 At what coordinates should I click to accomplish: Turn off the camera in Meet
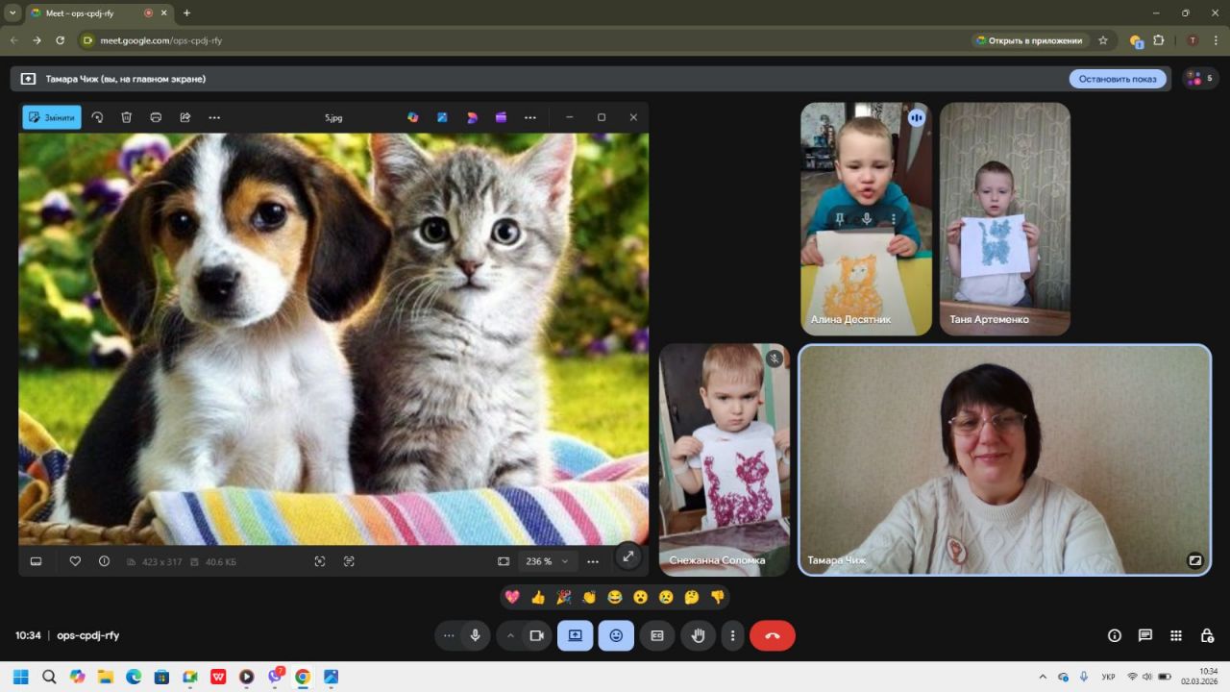(x=537, y=635)
